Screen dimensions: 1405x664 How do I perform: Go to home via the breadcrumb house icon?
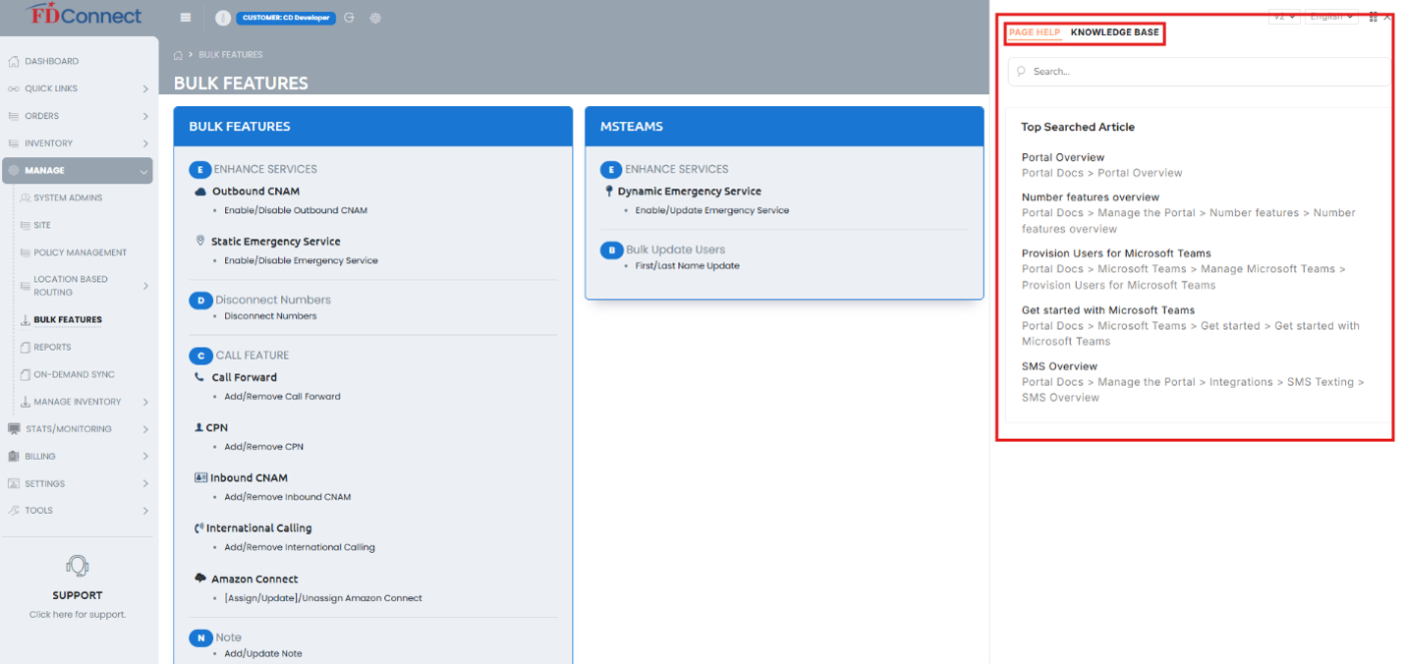(x=178, y=55)
